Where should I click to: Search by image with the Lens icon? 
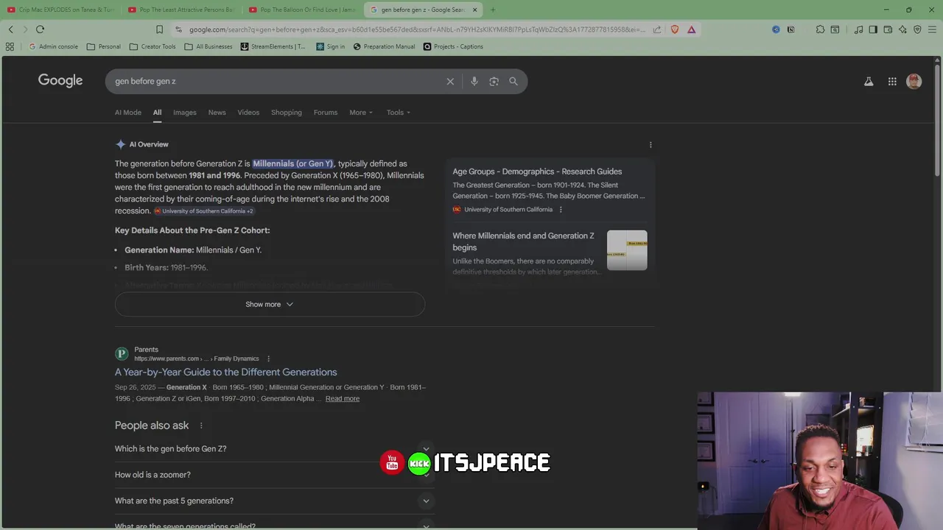494,82
